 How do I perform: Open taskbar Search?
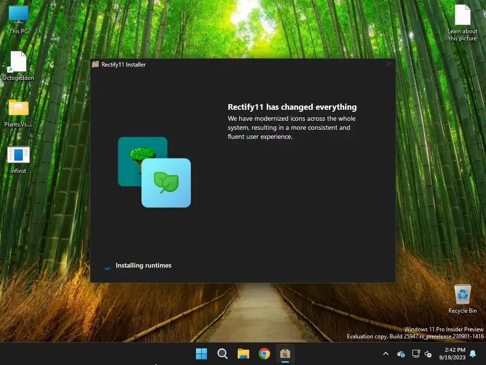pos(222,354)
